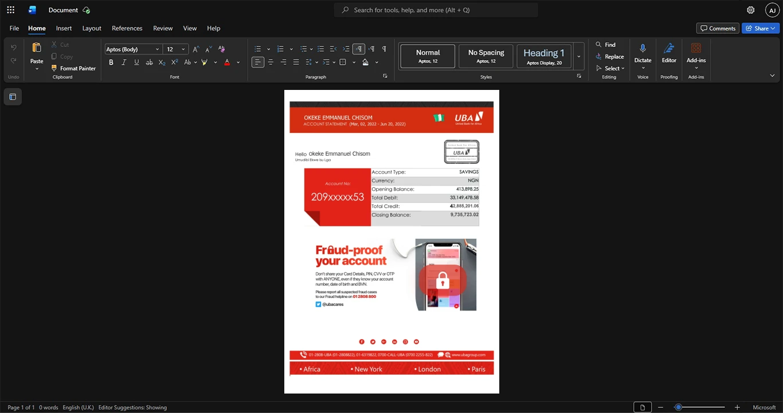The height and width of the screenshot is (413, 783).
Task: Expand the Paste options arrow
Action: pyautogui.click(x=37, y=69)
